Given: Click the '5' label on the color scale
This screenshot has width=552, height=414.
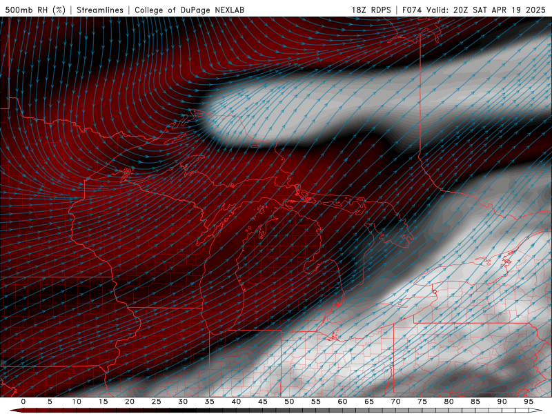Looking at the screenshot, I should pos(50,402).
